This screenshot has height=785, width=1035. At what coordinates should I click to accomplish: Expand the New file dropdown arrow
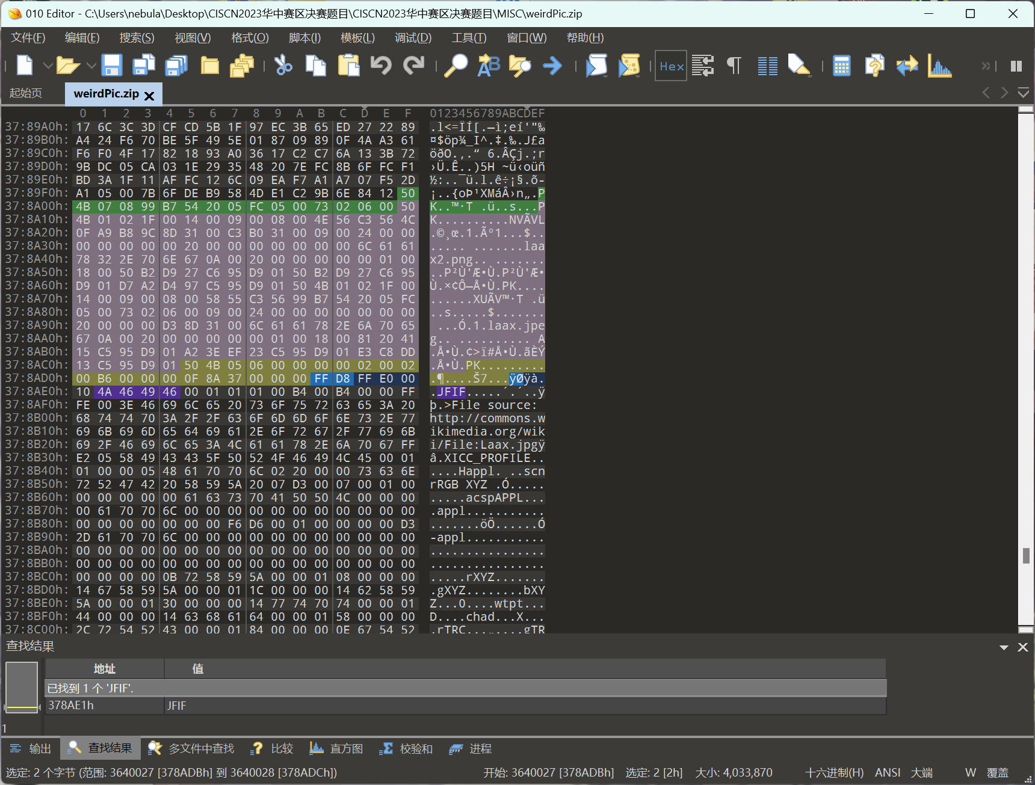point(47,65)
